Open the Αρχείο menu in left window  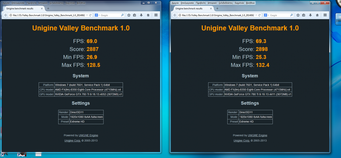click(6, 3)
